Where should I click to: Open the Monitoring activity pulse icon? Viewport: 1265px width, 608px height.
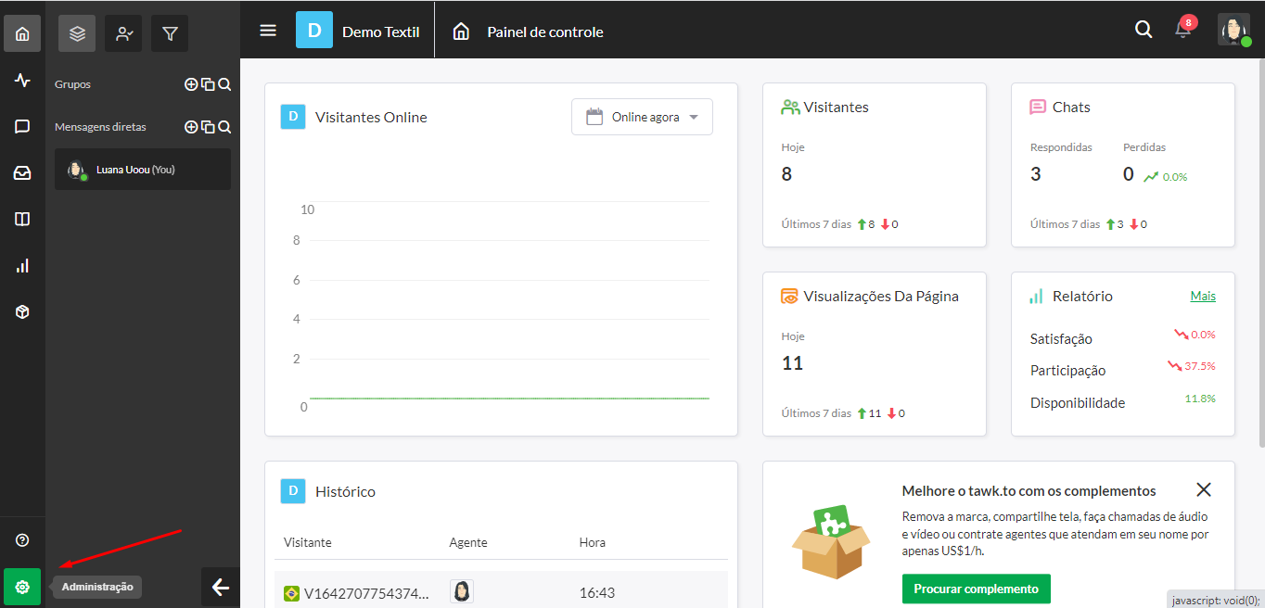[x=22, y=81]
